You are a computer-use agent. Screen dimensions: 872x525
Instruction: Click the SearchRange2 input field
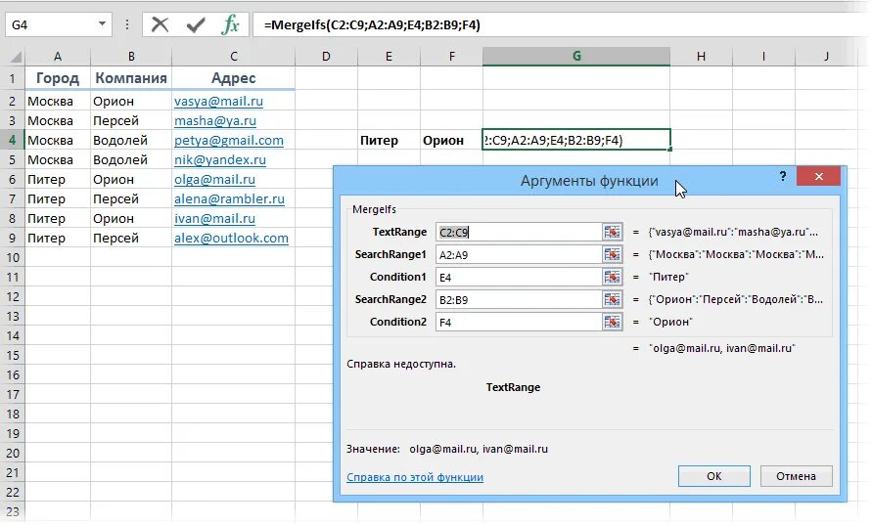pos(519,299)
